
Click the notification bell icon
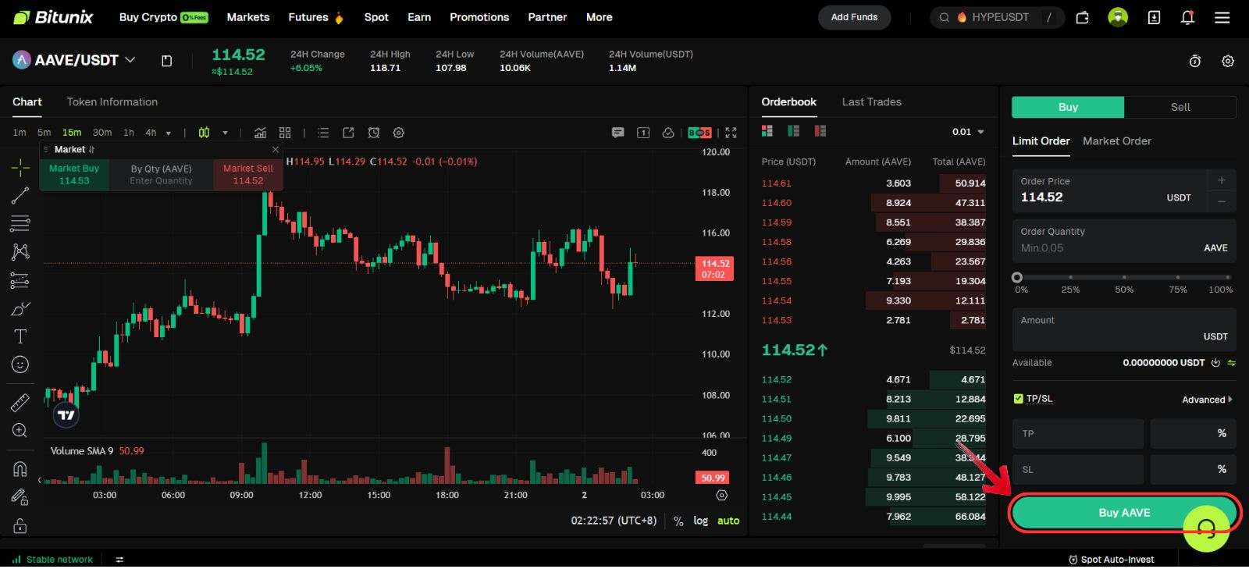(1187, 17)
